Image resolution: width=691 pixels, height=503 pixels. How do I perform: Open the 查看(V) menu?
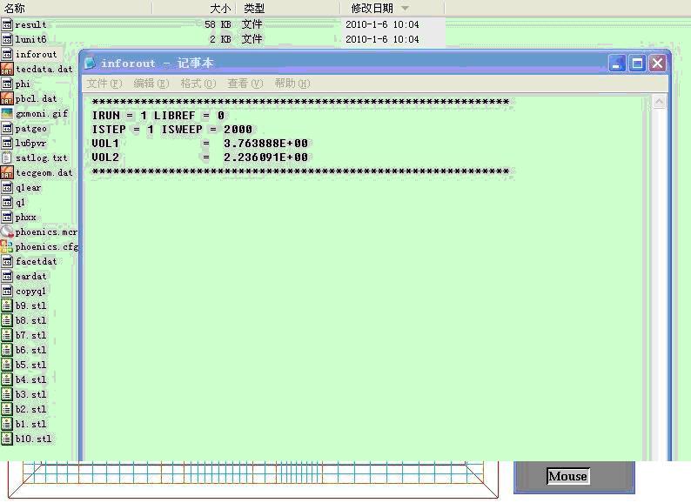(x=245, y=84)
